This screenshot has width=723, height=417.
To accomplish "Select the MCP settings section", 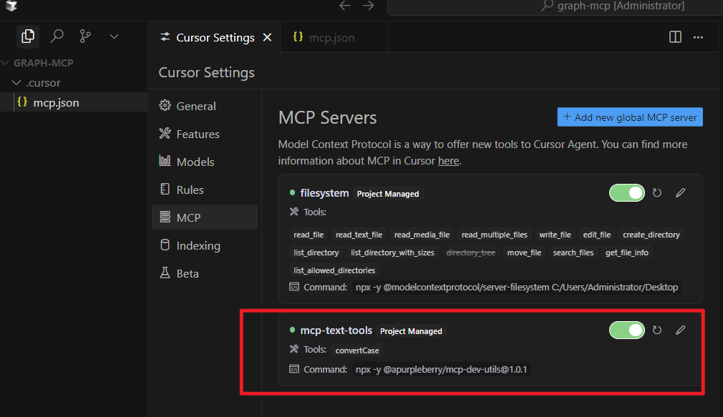I will 204,217.
